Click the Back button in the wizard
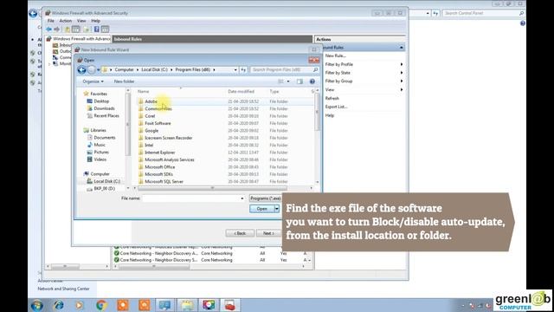Screen dimensions: 554x312 point(240,233)
